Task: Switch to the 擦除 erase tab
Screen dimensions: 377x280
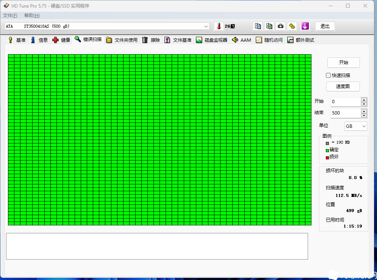Action: coord(151,40)
